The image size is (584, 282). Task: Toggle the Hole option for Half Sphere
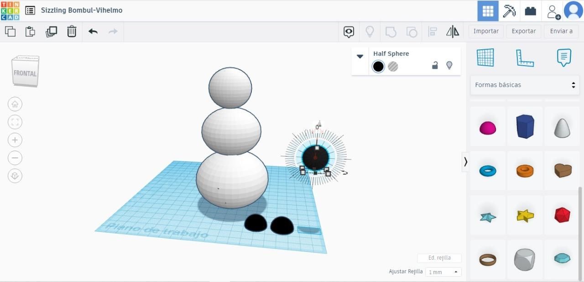[393, 67]
